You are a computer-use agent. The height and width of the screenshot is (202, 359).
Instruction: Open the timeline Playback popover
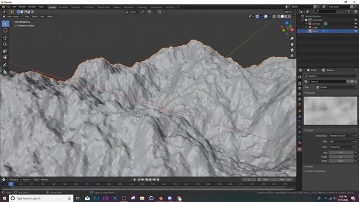[x=15, y=180]
